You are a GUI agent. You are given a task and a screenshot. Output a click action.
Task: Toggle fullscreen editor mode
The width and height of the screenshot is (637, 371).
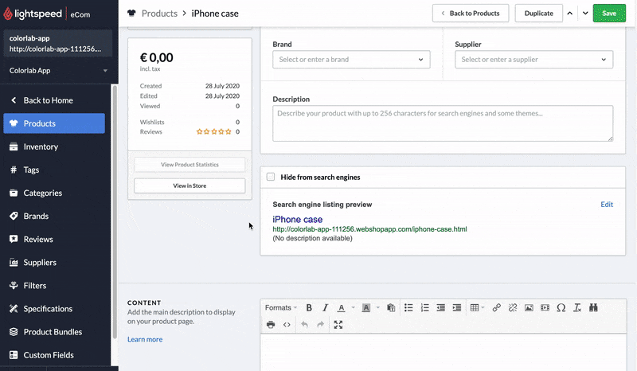click(338, 324)
